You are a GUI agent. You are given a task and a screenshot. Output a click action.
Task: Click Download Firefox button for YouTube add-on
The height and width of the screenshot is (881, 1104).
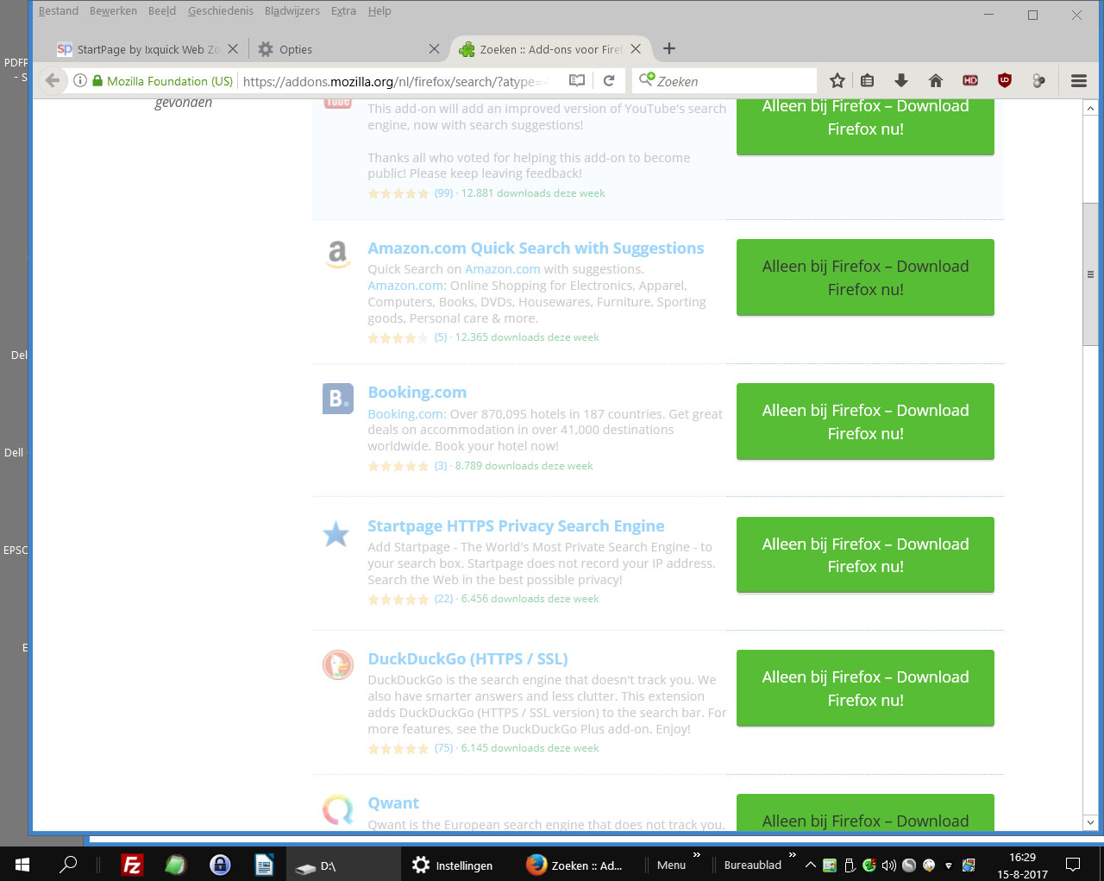865,127
